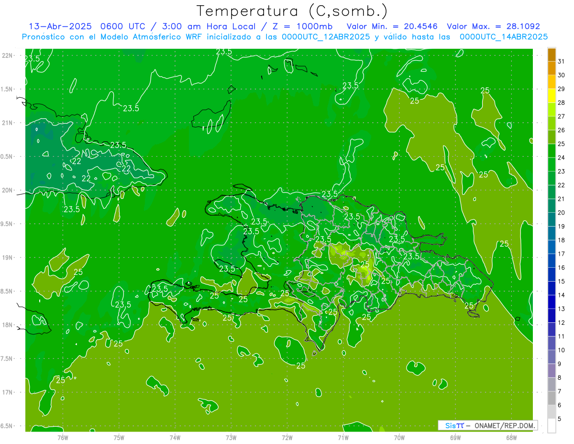Click the '10' value in color scale

(562, 350)
